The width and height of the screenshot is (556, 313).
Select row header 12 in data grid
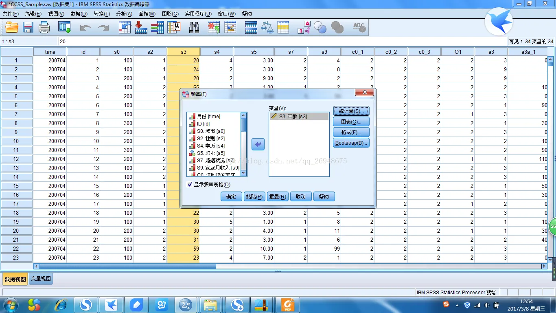[x=16, y=159]
